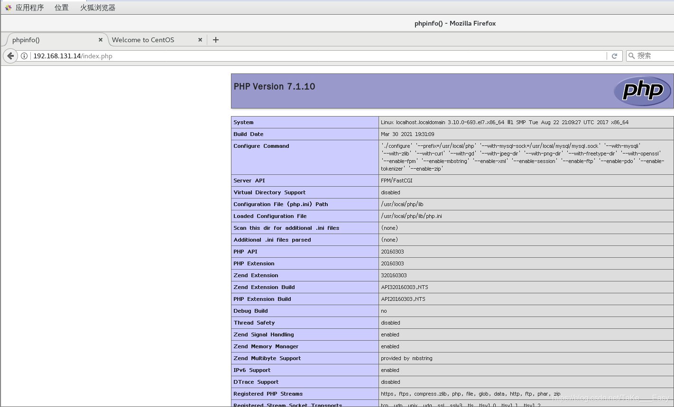Click the phpinfo() - Mozilla Firefox window title
674x407 pixels.
(x=455, y=23)
